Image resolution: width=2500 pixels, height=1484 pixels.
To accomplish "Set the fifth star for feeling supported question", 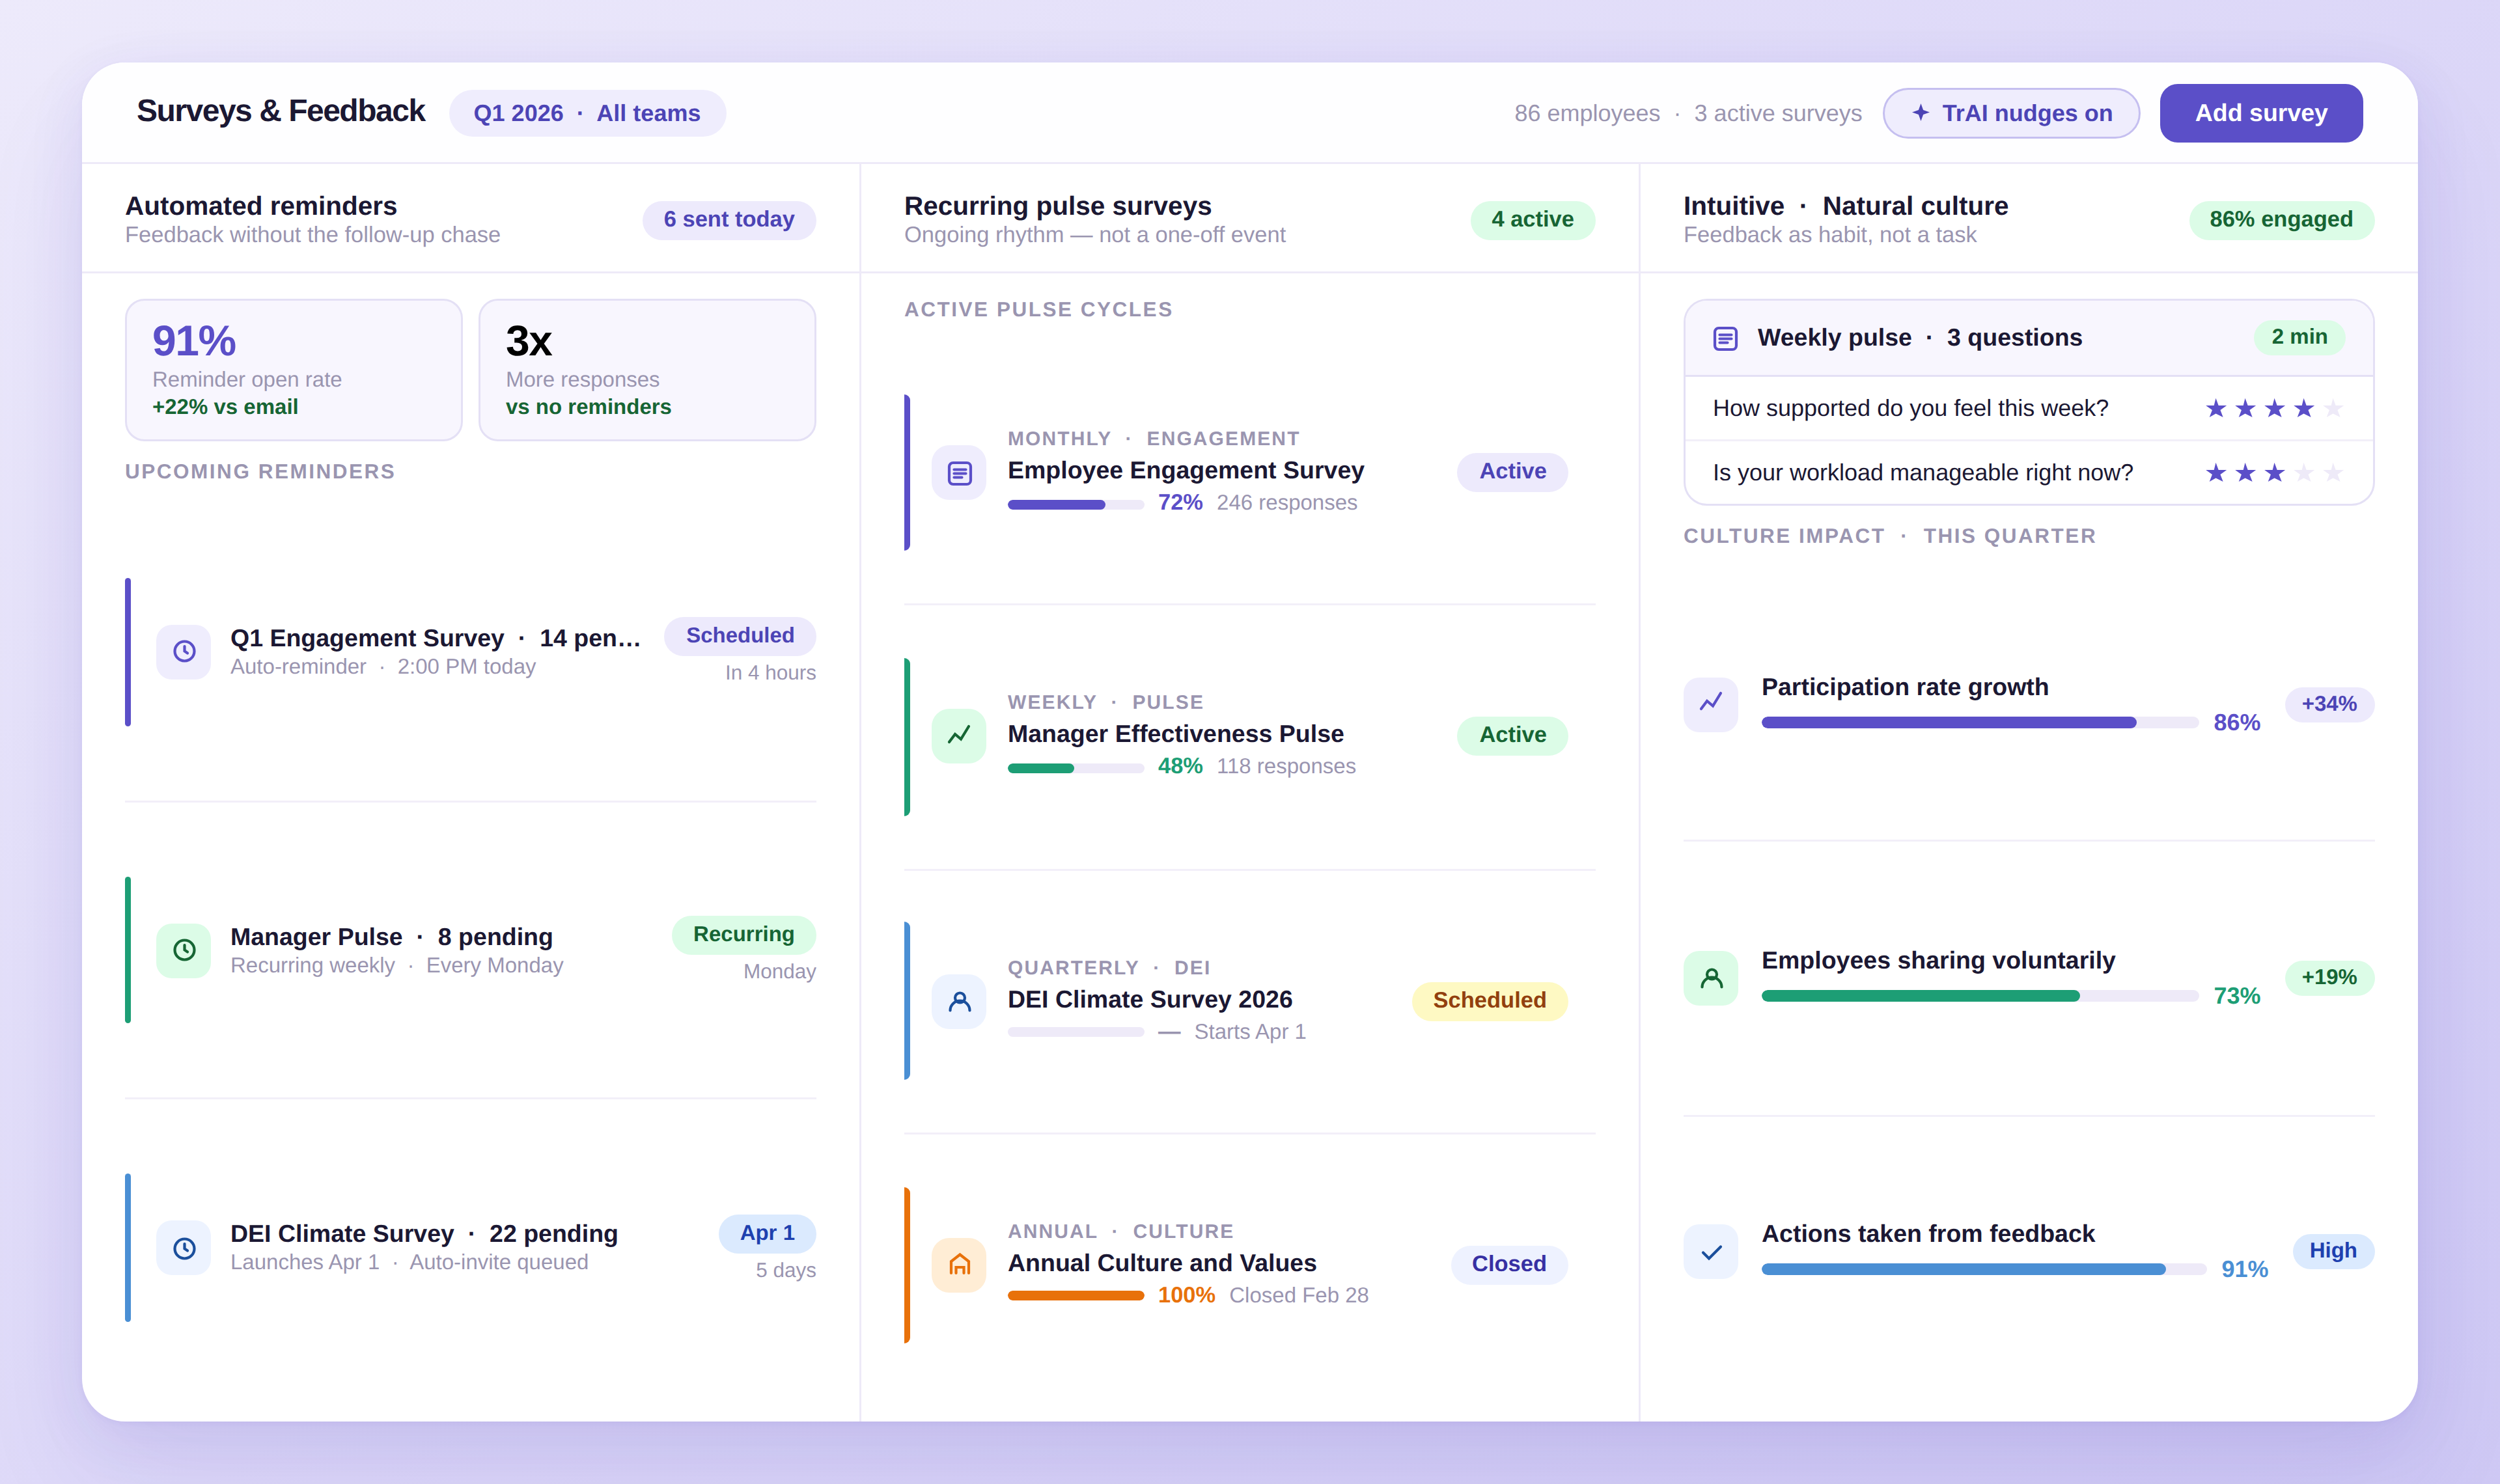I will tap(2333, 408).
